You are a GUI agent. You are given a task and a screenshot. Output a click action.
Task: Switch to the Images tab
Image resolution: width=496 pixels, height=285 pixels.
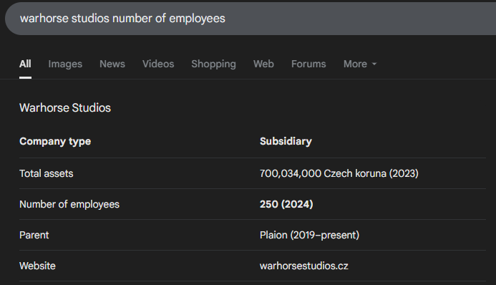tap(65, 64)
